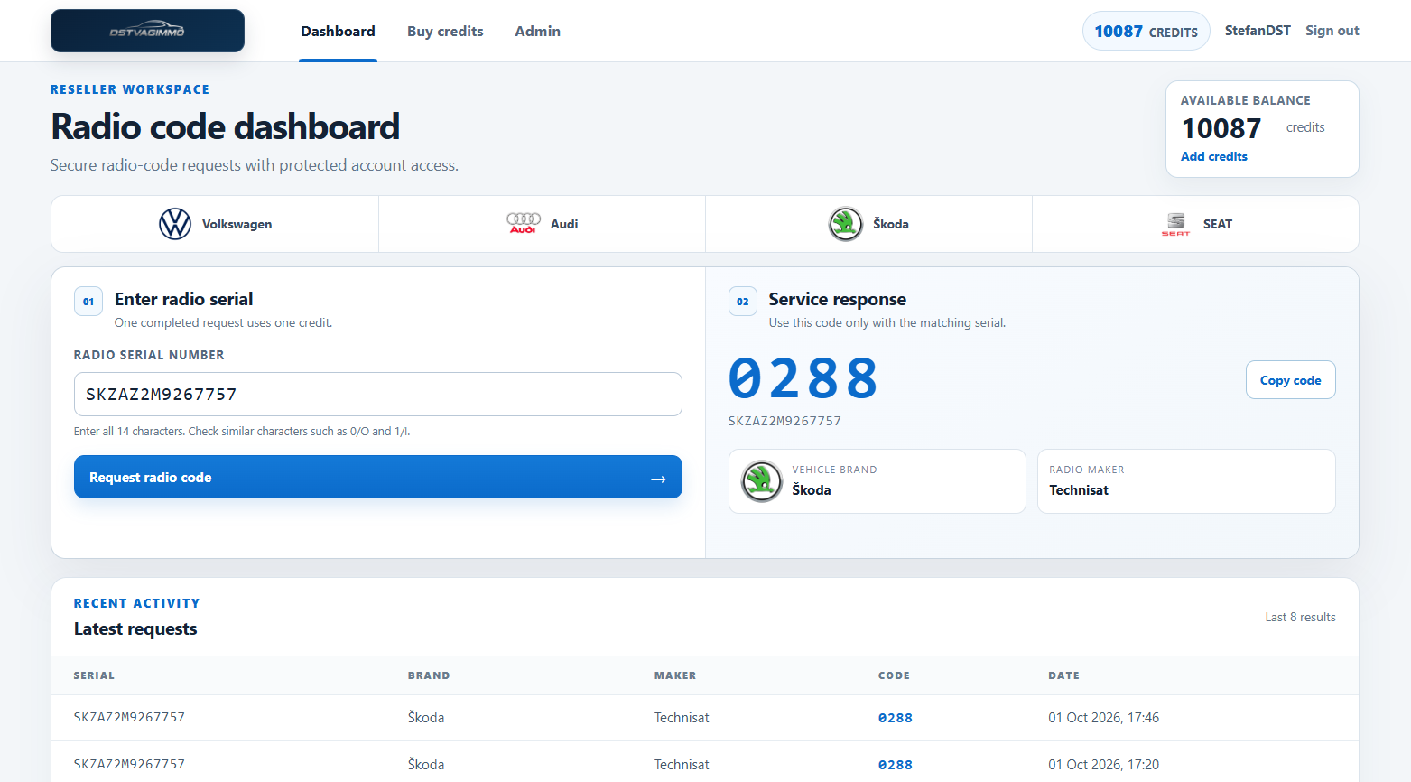Click the SEAT brand label
1411x782 pixels.
point(1218,224)
